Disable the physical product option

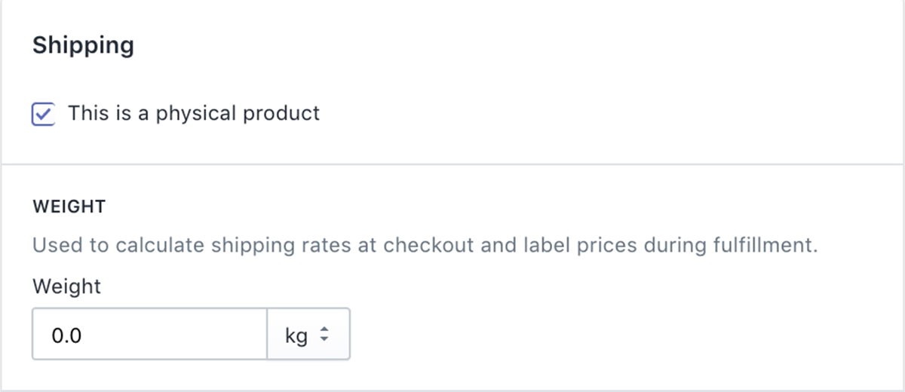click(x=43, y=115)
